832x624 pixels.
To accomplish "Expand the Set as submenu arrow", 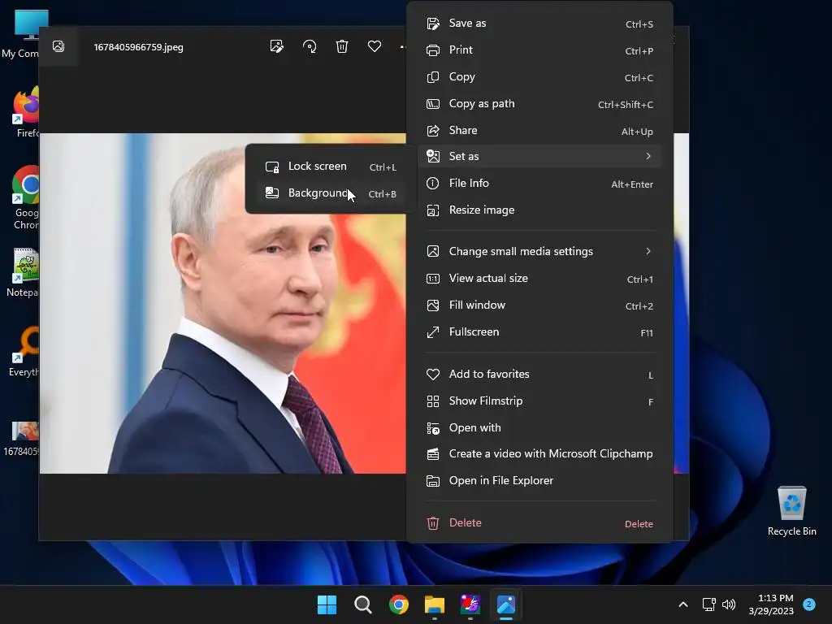I will point(648,156).
